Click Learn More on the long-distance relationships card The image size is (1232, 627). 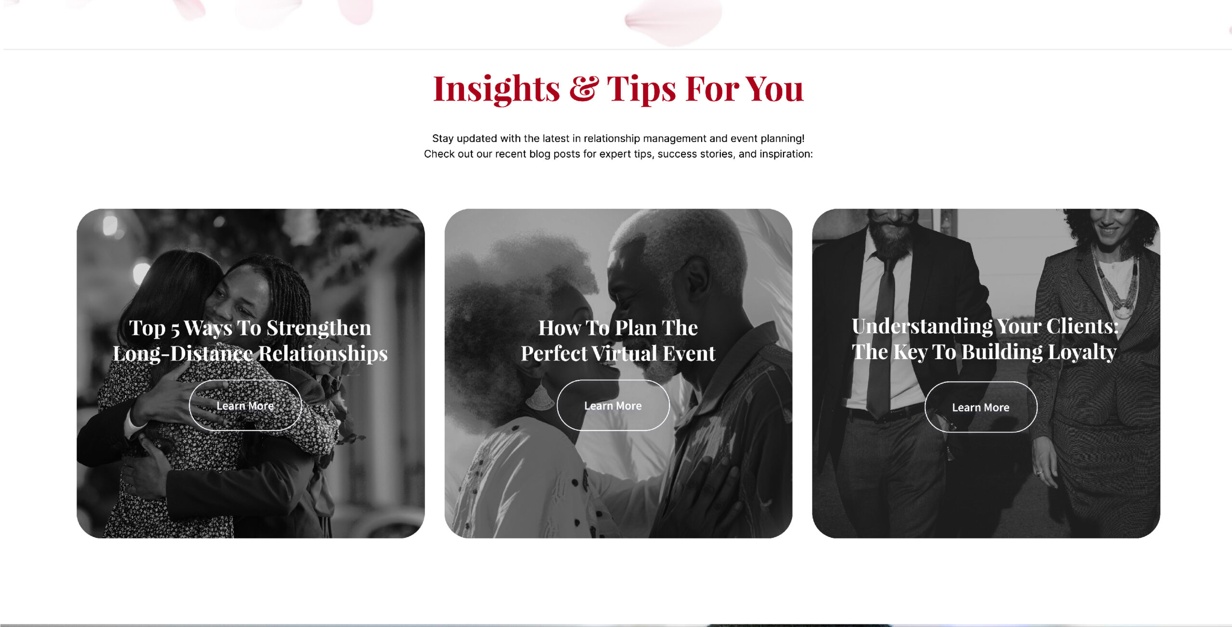[245, 405]
